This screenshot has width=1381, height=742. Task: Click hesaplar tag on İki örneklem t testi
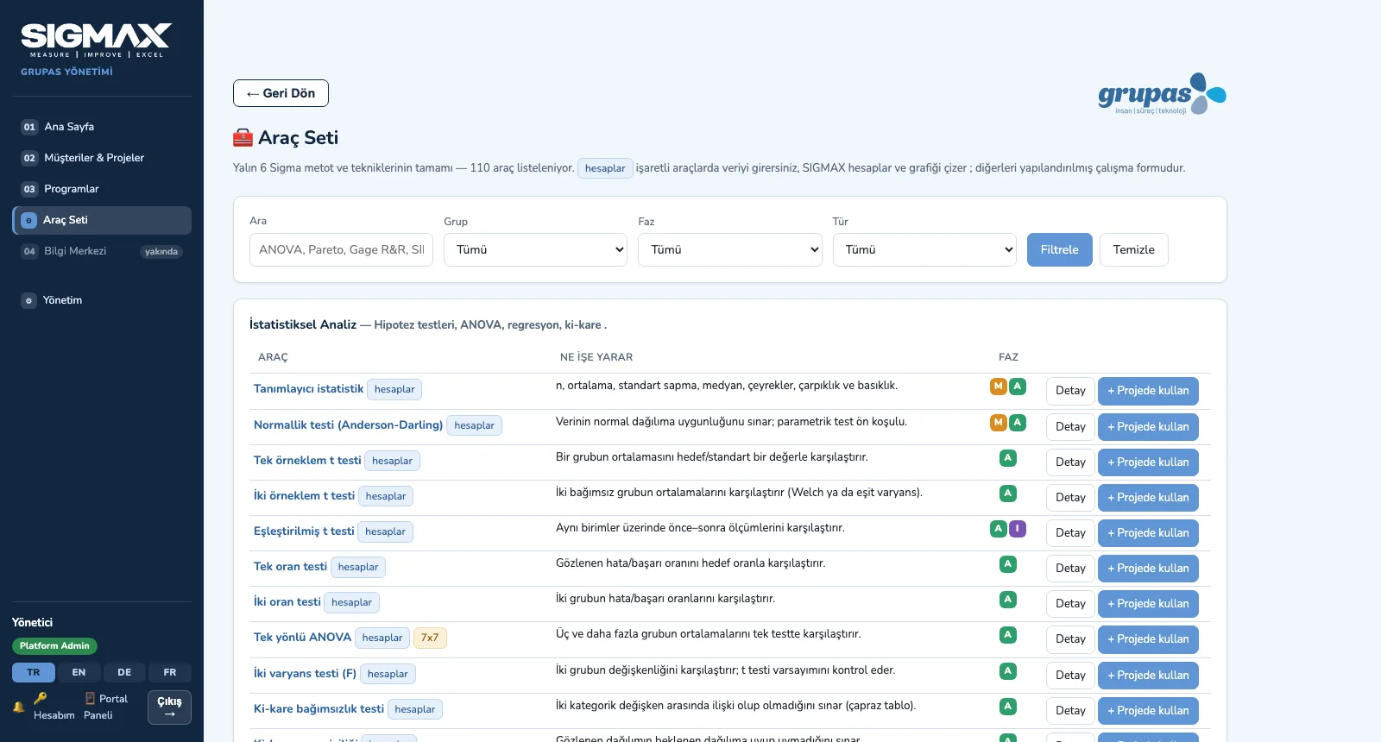[x=386, y=496]
